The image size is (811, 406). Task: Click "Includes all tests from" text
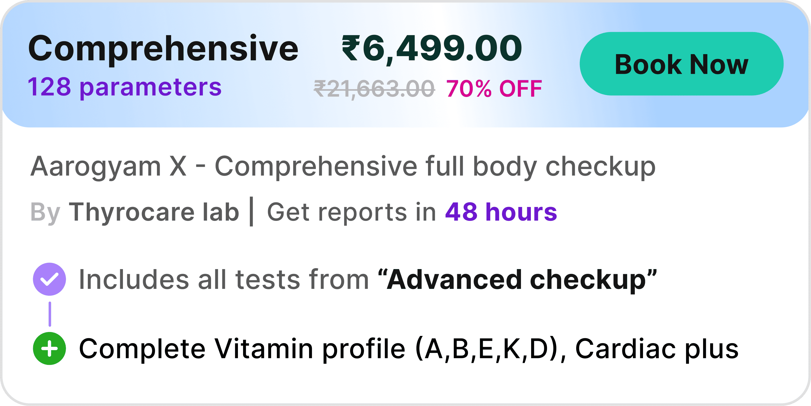(223, 280)
